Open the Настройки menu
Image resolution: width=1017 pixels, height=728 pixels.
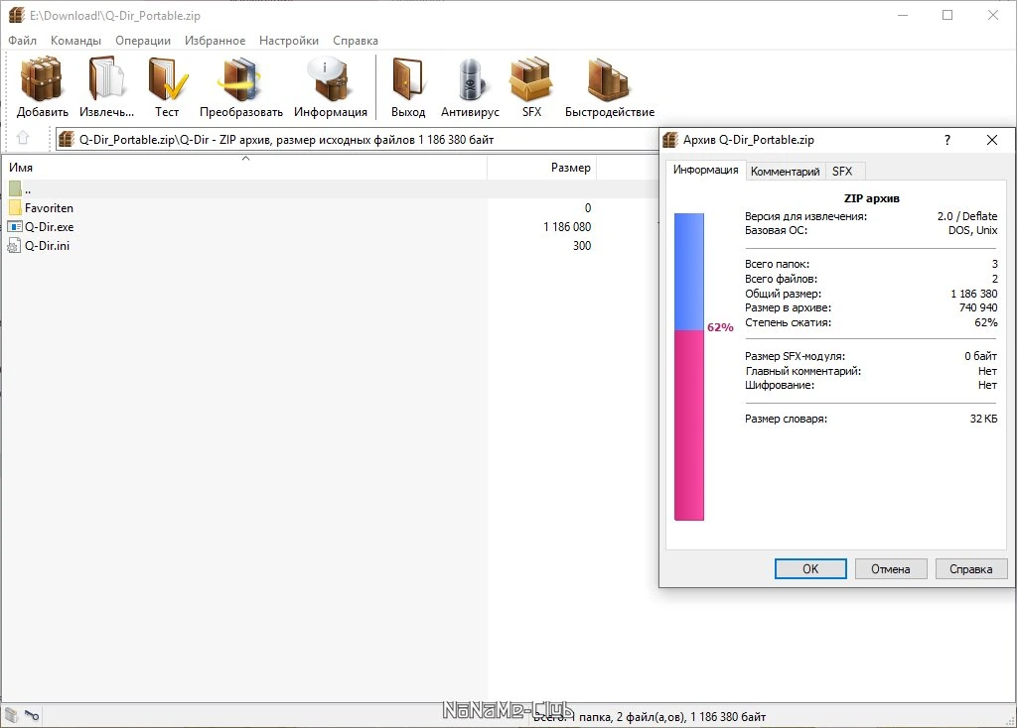(x=289, y=40)
